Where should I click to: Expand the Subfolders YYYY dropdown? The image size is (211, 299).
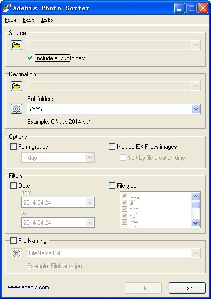click(196, 109)
